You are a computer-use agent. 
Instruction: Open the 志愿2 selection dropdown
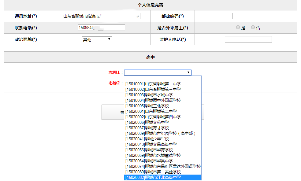[158, 83]
